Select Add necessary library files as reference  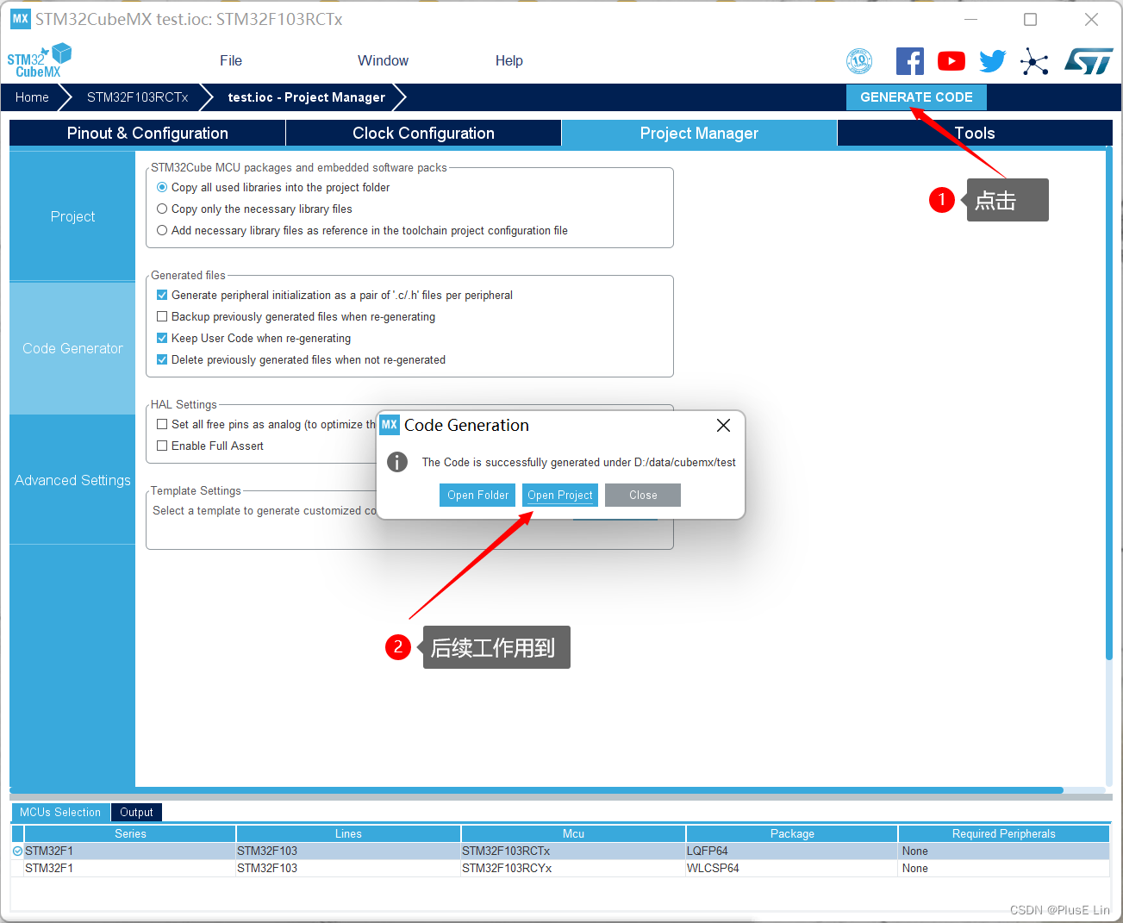[x=162, y=230]
